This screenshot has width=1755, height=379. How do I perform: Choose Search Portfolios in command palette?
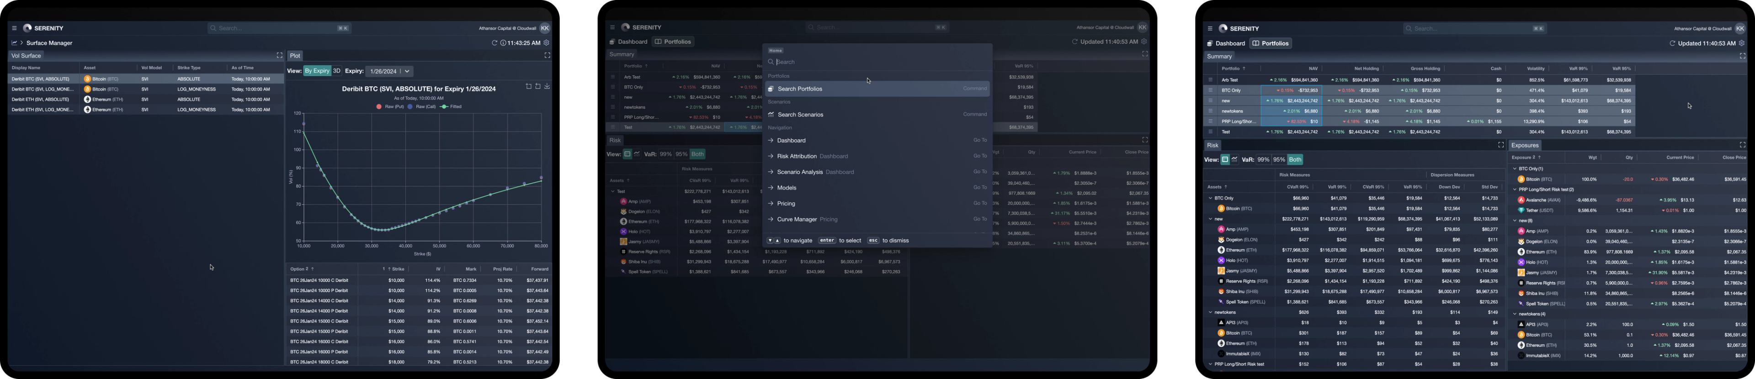point(877,89)
